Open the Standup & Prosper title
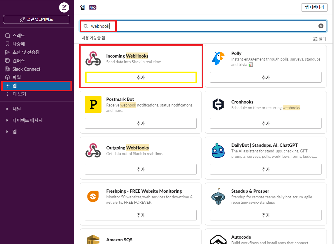 250,191
